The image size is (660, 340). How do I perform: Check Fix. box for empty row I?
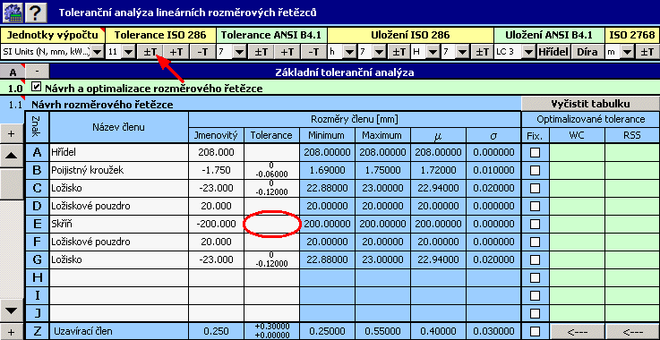(x=535, y=295)
